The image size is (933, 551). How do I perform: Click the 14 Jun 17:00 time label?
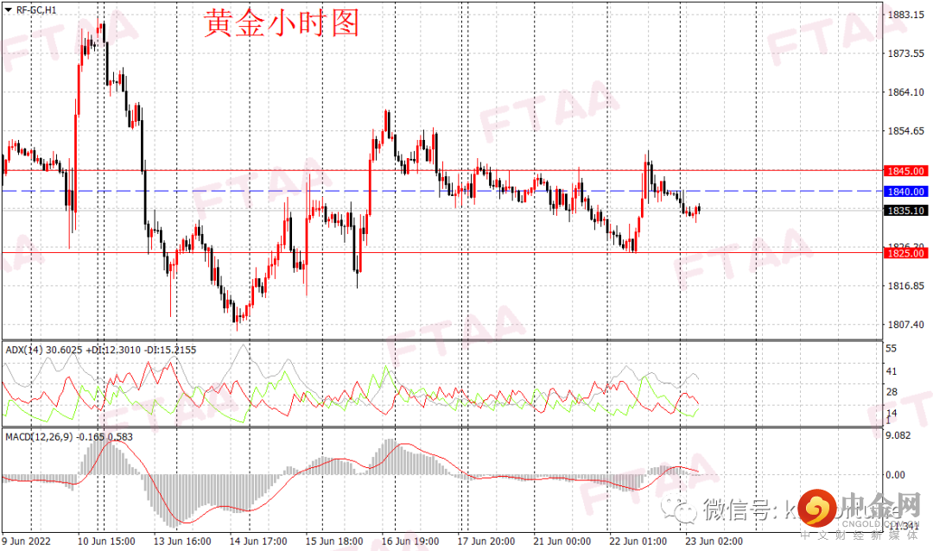(x=258, y=541)
